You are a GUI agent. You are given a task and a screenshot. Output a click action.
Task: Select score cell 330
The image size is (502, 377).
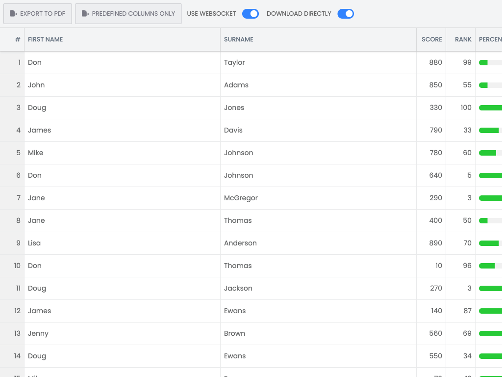(431, 108)
